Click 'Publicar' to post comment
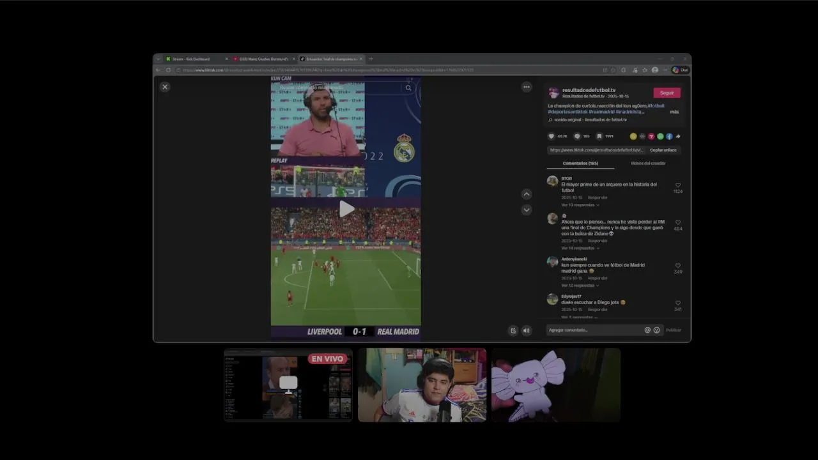 pyautogui.click(x=674, y=330)
